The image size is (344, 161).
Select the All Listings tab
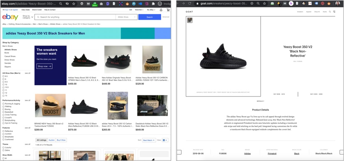click(42, 140)
